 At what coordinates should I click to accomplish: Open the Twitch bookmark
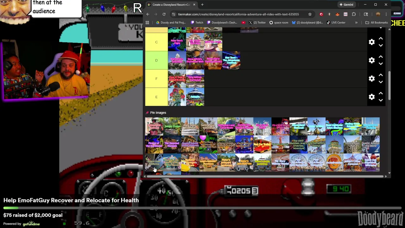[197, 22]
